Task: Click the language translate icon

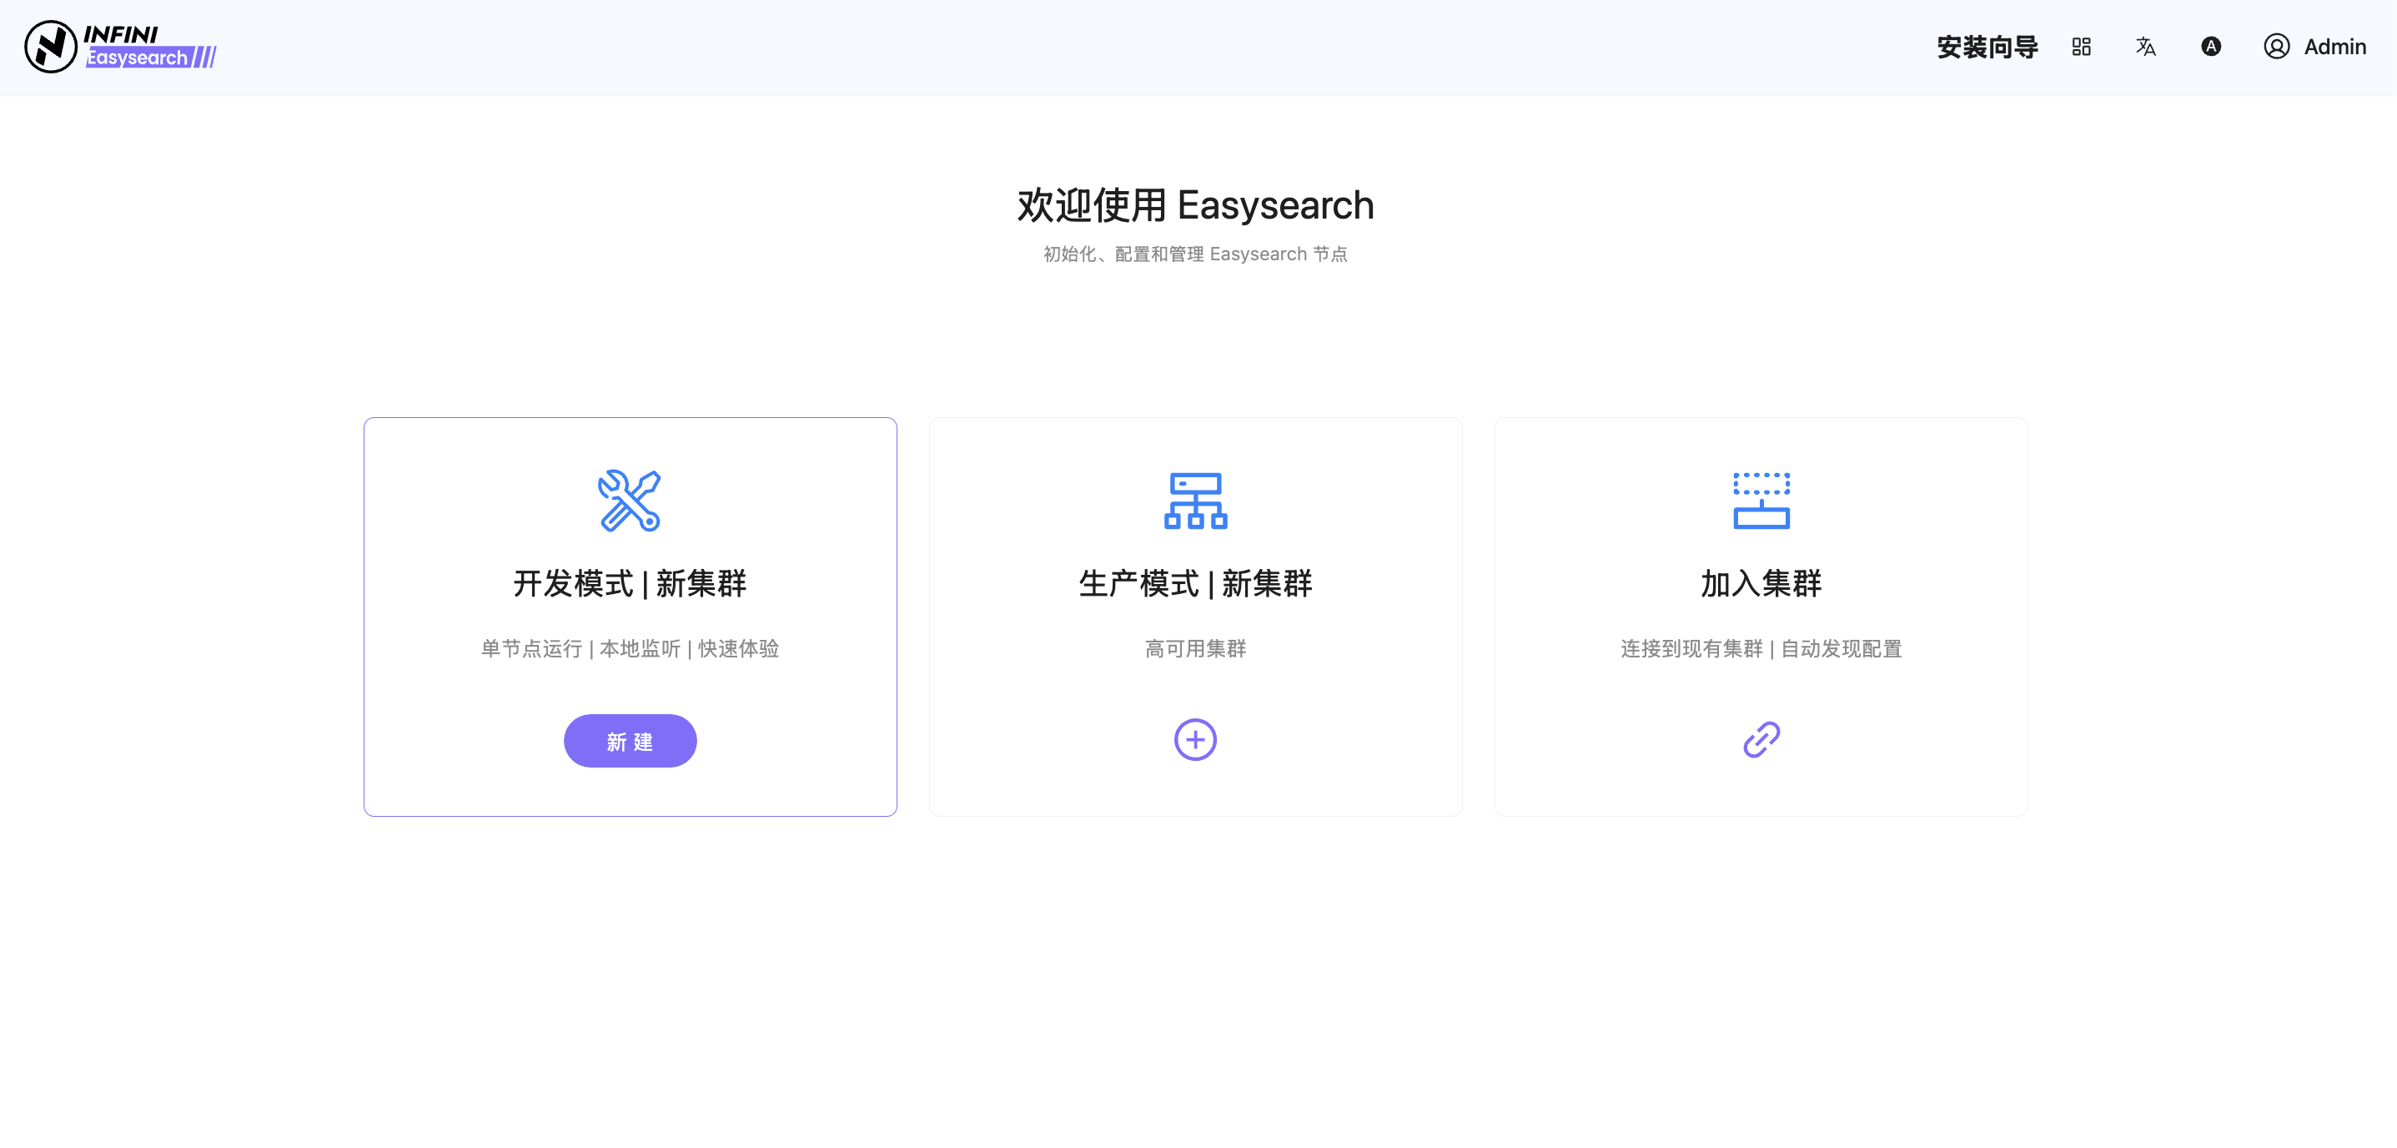Action: [2145, 47]
